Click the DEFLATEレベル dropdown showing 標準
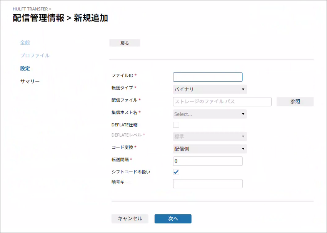This screenshot has width=327, height=233. click(210, 136)
